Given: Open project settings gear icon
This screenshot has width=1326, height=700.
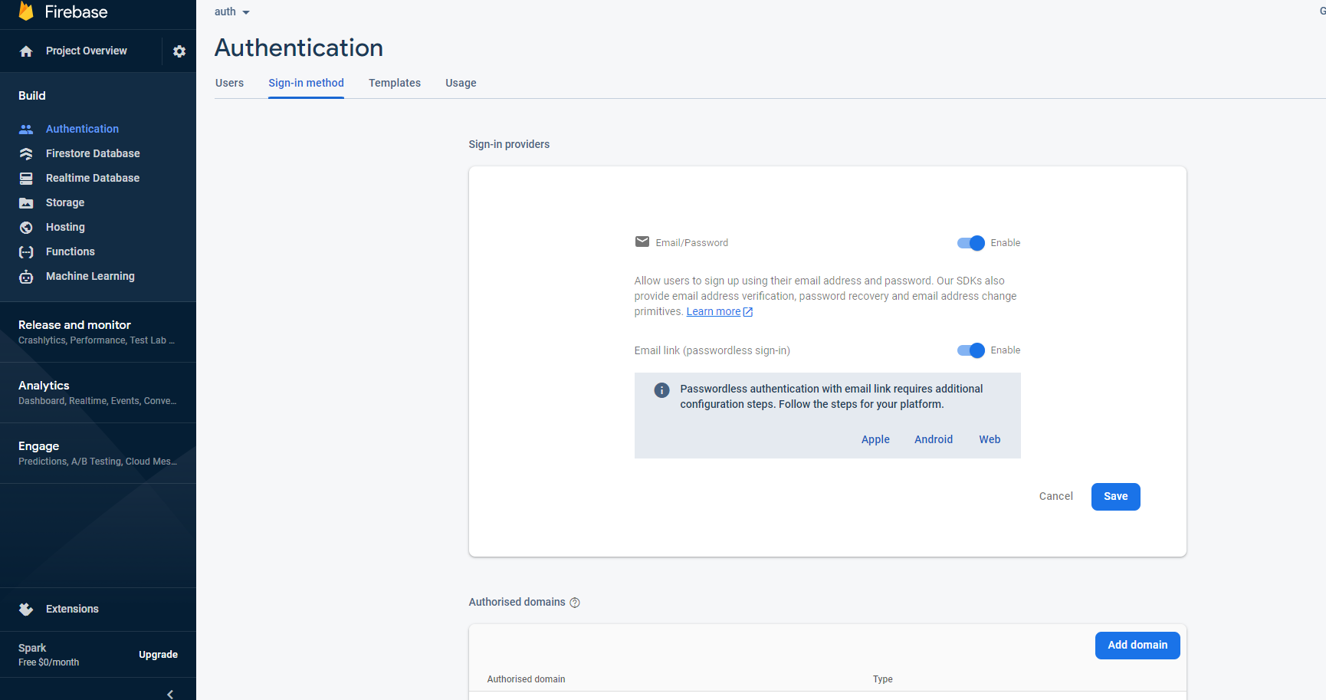Looking at the screenshot, I should click(179, 51).
